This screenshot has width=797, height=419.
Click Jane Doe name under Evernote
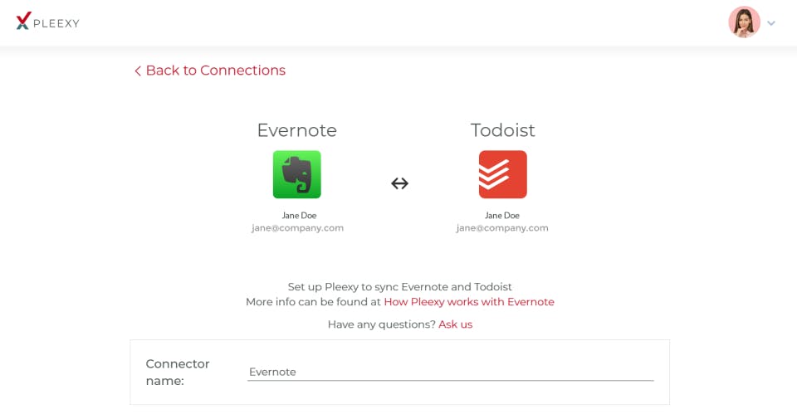299,215
